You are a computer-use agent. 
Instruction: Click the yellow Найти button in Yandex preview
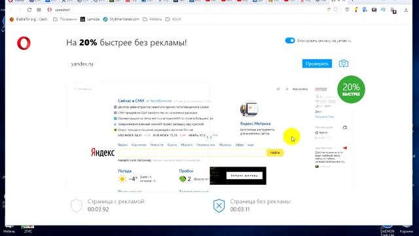point(275,153)
